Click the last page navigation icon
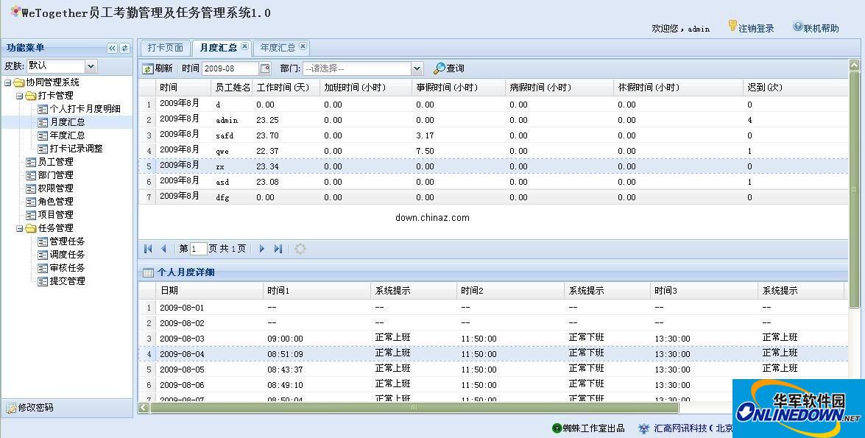The image size is (865, 438). [278, 249]
